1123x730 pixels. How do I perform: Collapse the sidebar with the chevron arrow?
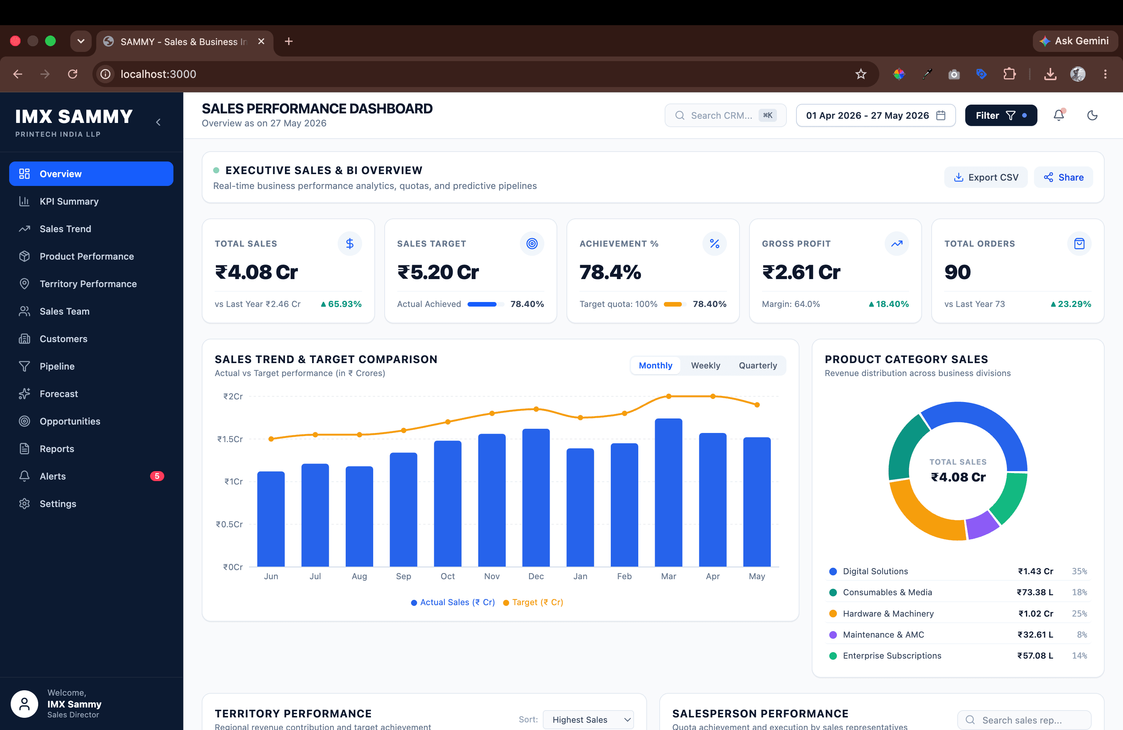[159, 122]
